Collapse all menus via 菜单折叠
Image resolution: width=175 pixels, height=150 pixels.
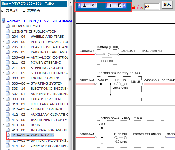[x=34, y=10]
